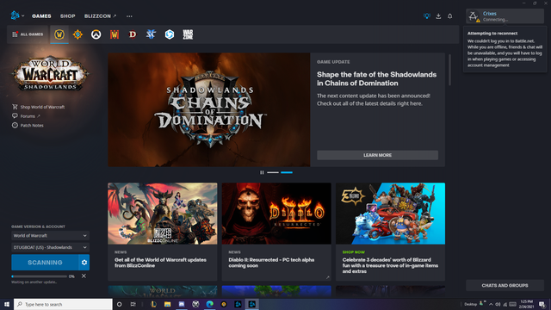Select the Call of Duty Warzone icon
551x310 pixels.
point(188,34)
